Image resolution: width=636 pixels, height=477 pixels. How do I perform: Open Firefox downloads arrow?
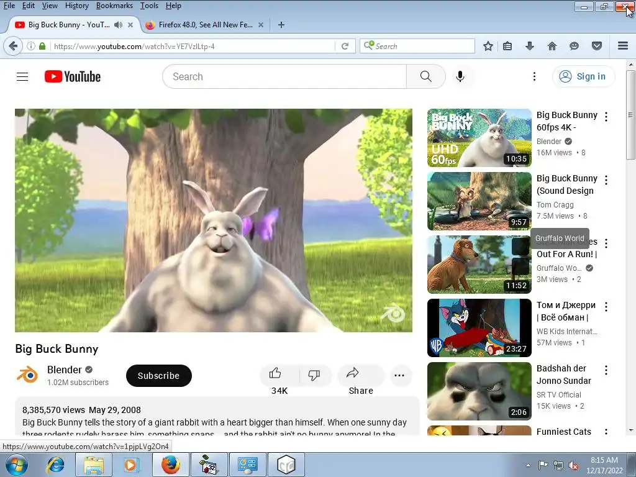pyautogui.click(x=529, y=46)
